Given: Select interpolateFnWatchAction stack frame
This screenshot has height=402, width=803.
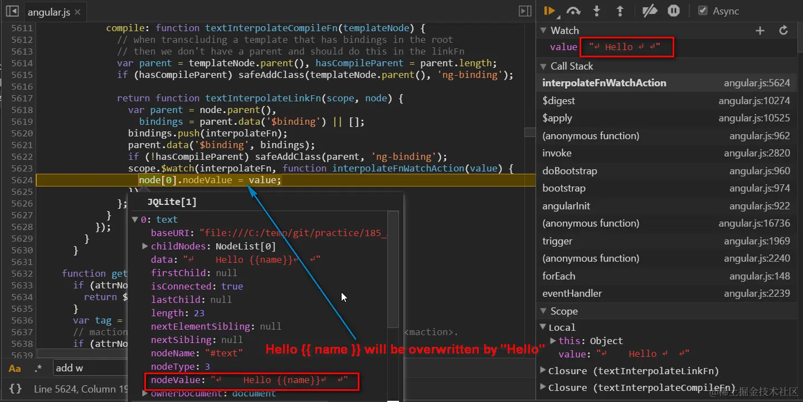Looking at the screenshot, I should 666,83.
